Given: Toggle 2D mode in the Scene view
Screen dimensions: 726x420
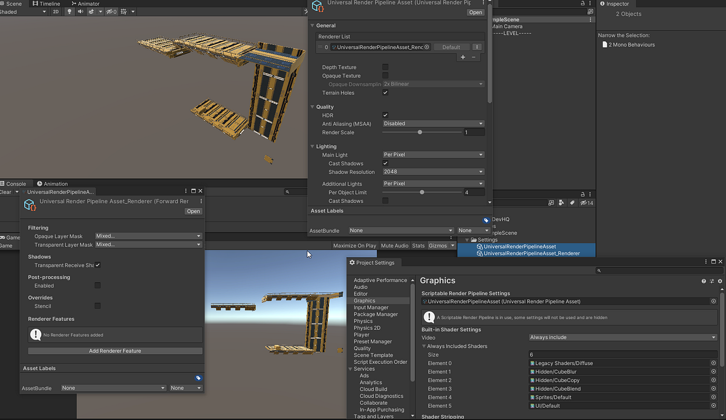Looking at the screenshot, I should point(56,11).
